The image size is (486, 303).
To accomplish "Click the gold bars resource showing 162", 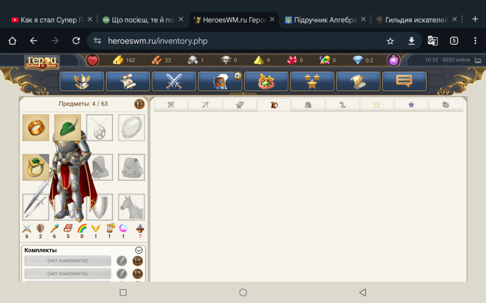I will click(118, 60).
